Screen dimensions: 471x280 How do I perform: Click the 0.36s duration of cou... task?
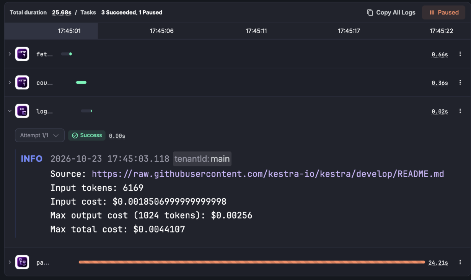click(x=440, y=83)
